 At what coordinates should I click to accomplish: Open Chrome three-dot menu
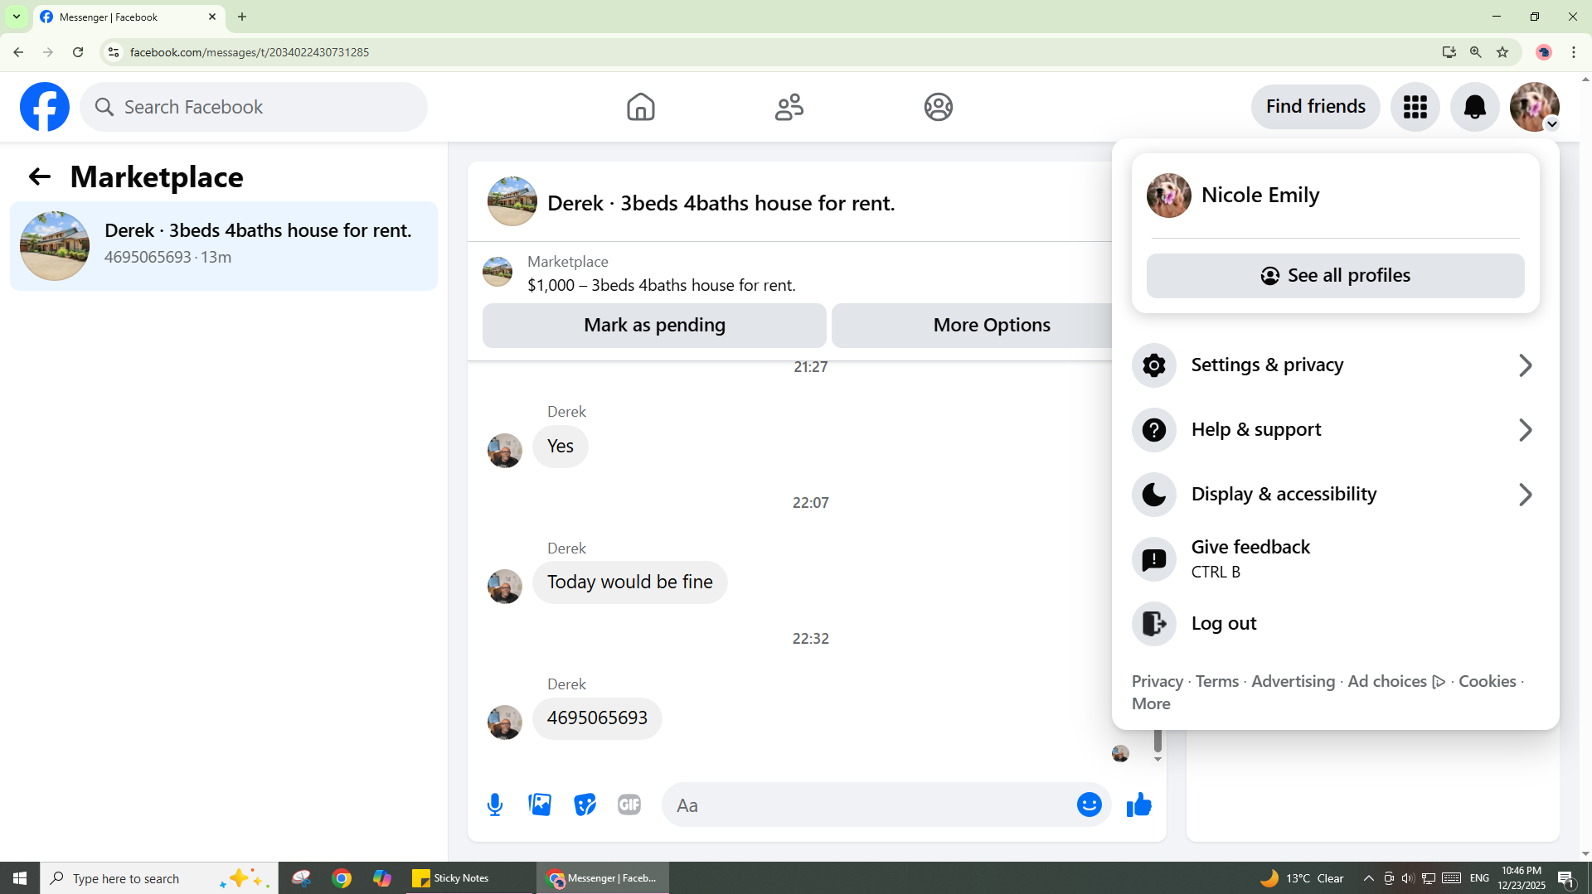click(x=1574, y=52)
